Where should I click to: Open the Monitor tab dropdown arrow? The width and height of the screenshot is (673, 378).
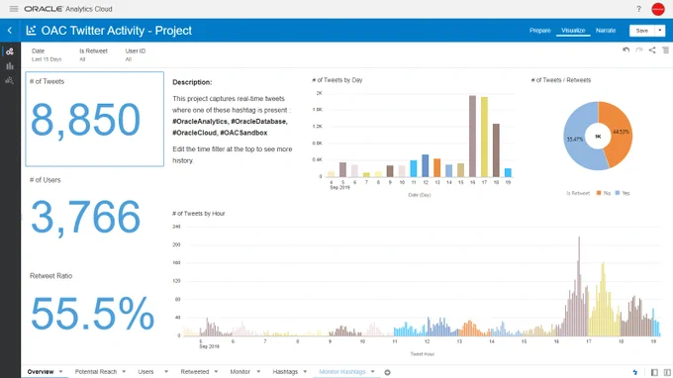click(258, 371)
